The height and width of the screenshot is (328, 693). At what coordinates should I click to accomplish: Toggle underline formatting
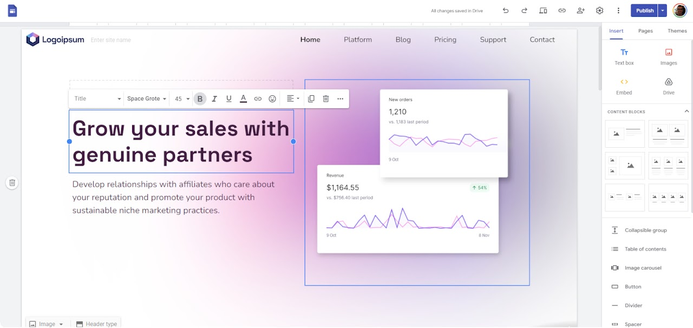click(228, 99)
